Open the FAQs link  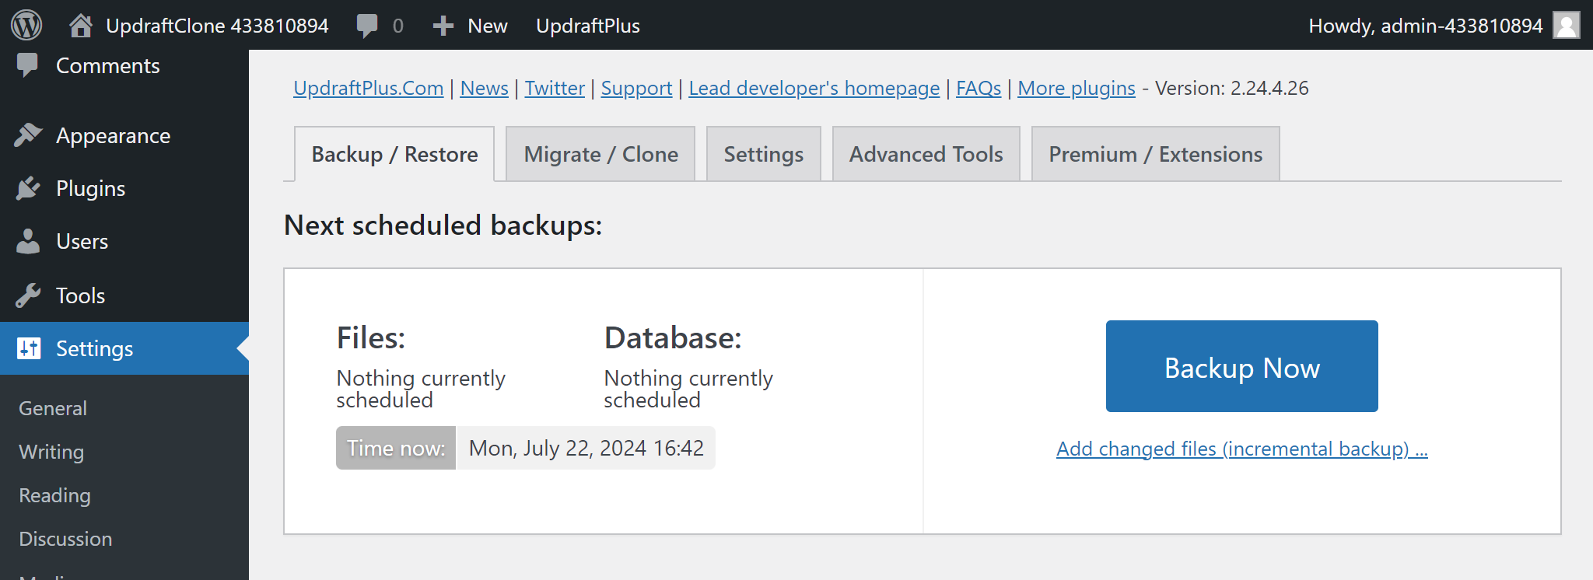978,88
